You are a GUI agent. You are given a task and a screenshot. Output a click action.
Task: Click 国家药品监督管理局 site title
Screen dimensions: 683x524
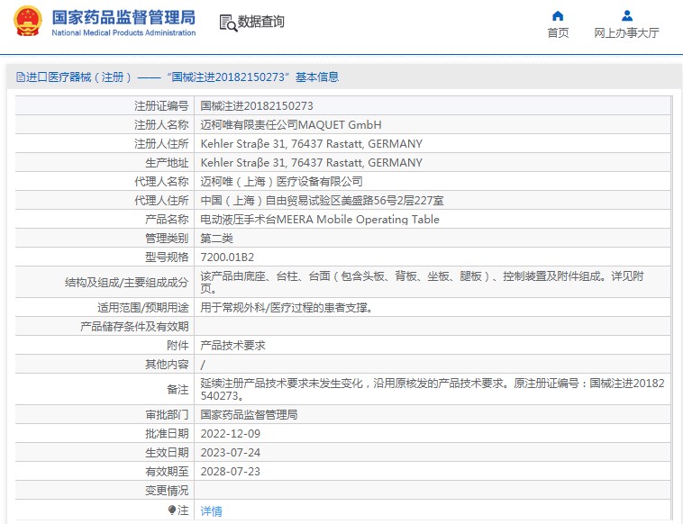123,17
